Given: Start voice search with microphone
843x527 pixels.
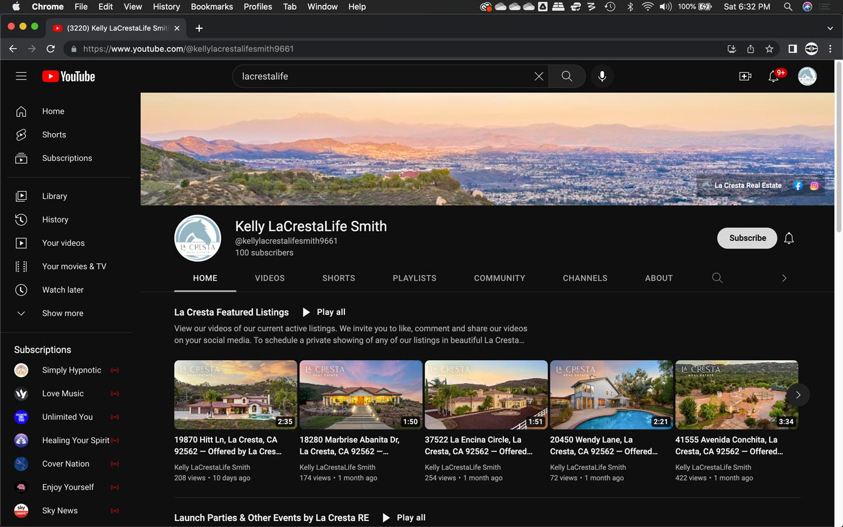Looking at the screenshot, I should tap(602, 76).
